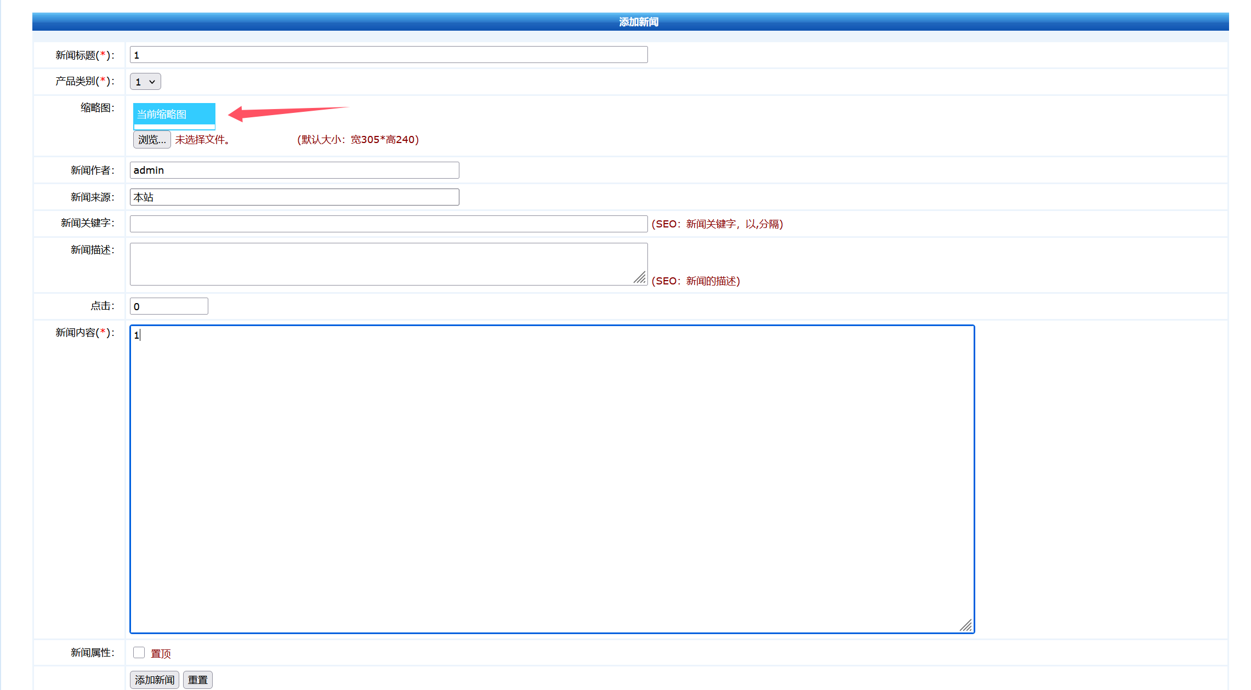The image size is (1251, 690).
Task: Click the current thumbnail preview image
Action: point(174,116)
